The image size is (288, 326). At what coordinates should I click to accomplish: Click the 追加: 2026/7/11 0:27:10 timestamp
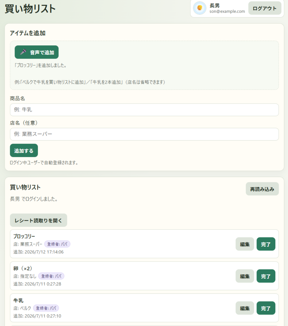[37, 316]
